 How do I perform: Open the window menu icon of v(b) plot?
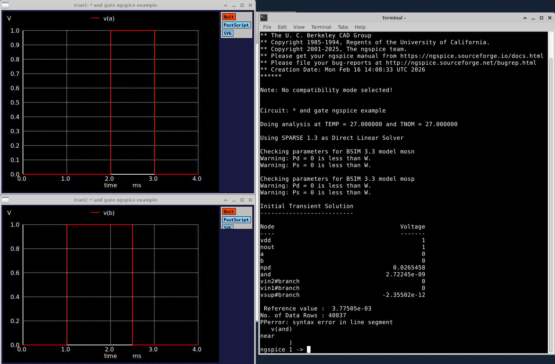tap(5, 200)
